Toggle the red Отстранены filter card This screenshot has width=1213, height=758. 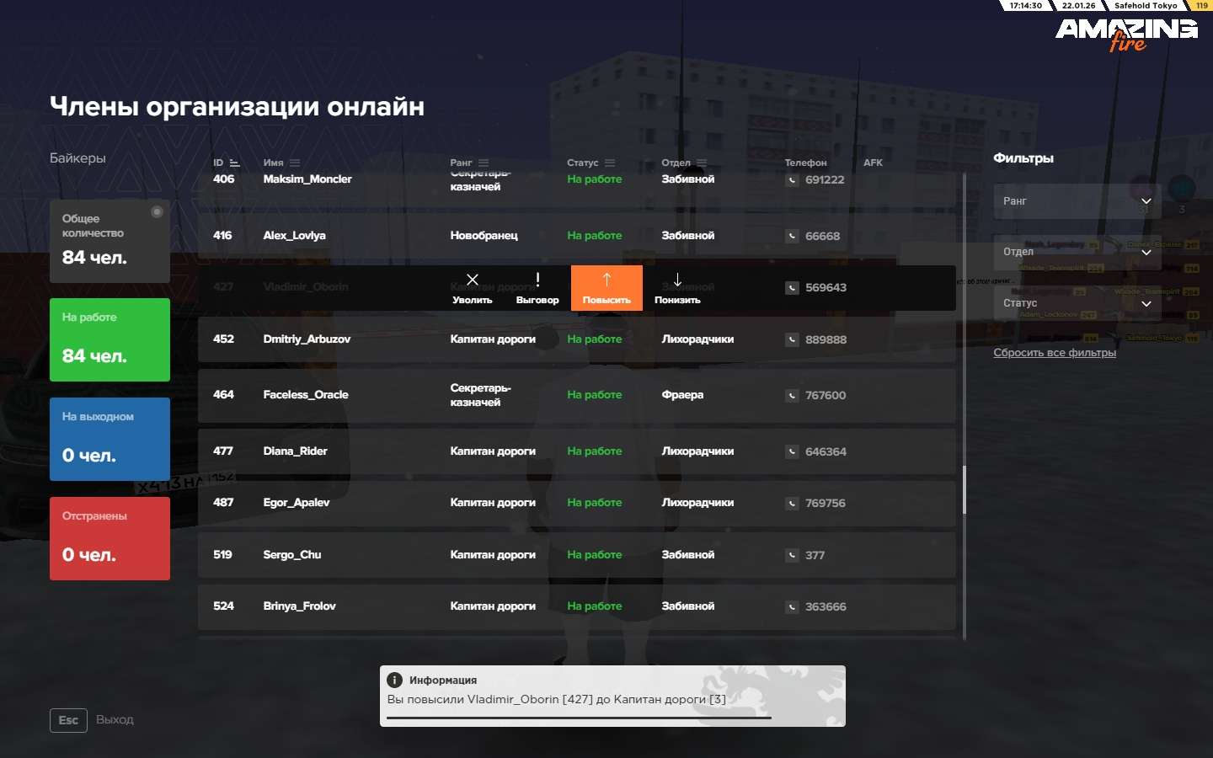(x=110, y=538)
